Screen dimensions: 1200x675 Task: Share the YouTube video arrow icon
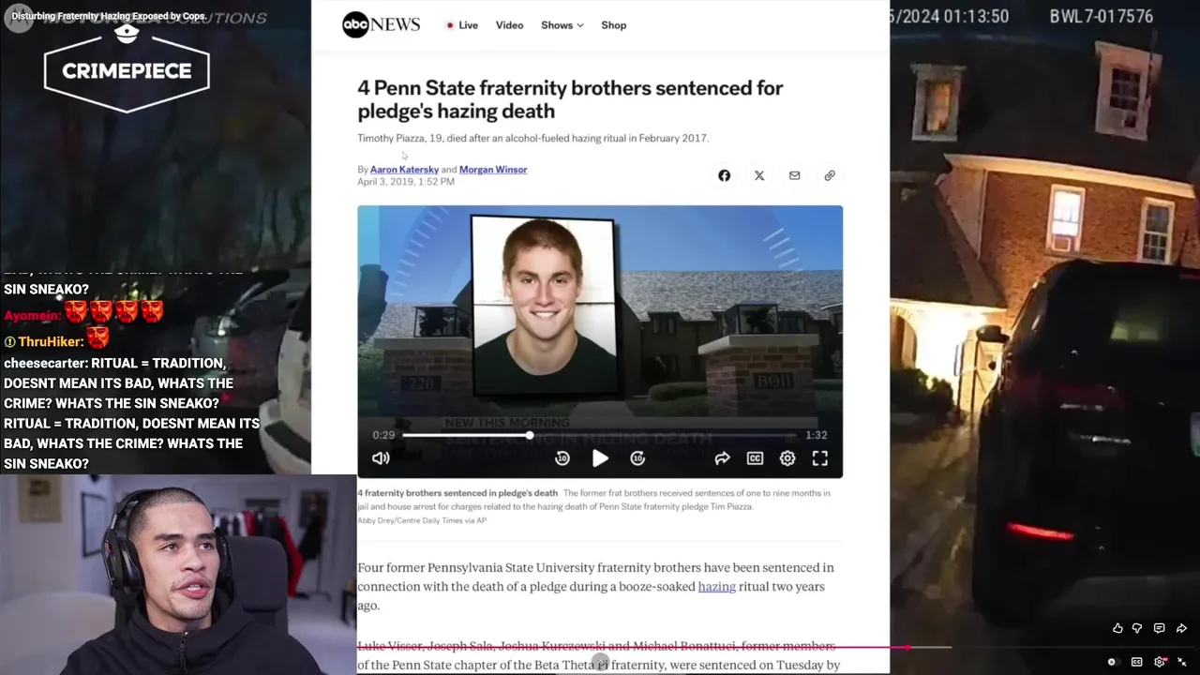pyautogui.click(x=1181, y=628)
